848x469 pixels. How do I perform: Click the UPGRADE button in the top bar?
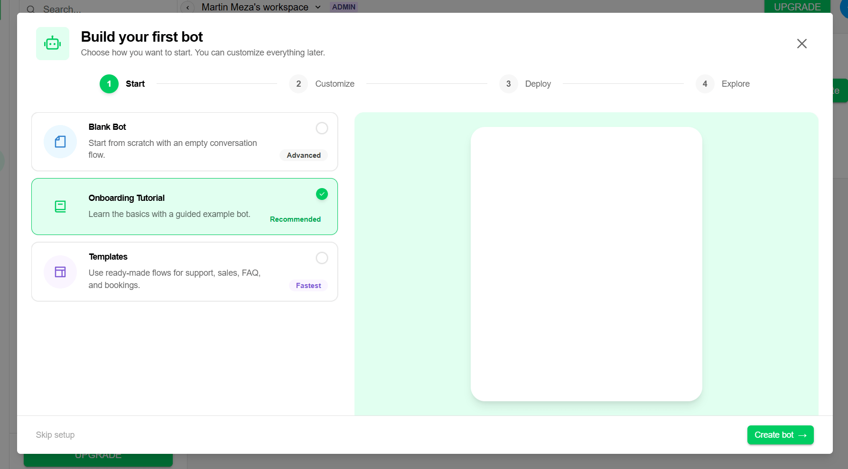[x=797, y=7]
